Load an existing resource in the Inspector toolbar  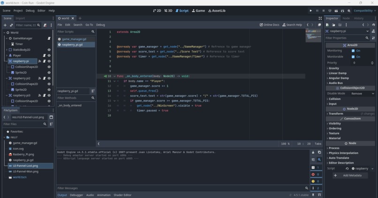coord(333,25)
